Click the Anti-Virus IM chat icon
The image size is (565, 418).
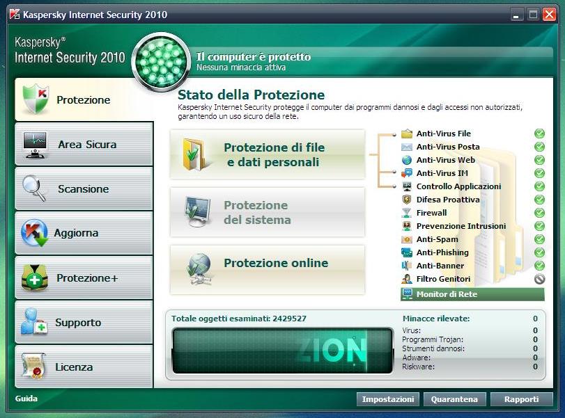tap(407, 173)
